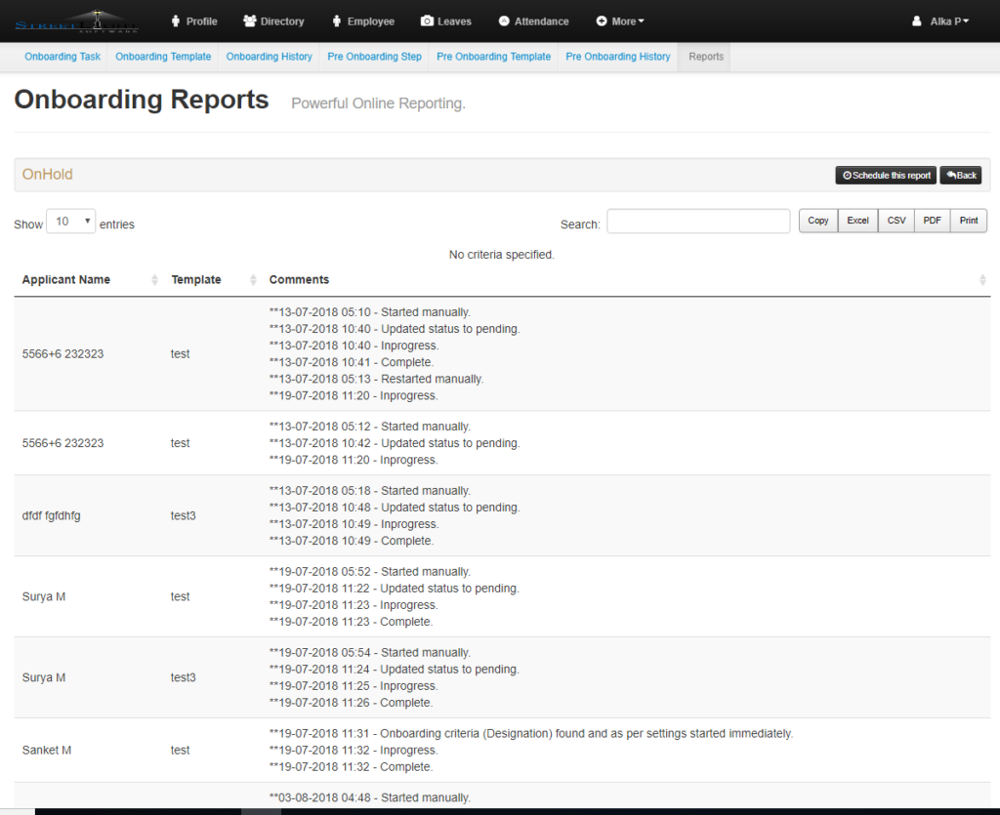Switch to the Onboarding History tab
This screenshot has width=1000, height=815.
click(x=269, y=57)
